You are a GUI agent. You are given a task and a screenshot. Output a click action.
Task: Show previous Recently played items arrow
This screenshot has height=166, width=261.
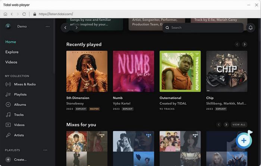click(237, 44)
